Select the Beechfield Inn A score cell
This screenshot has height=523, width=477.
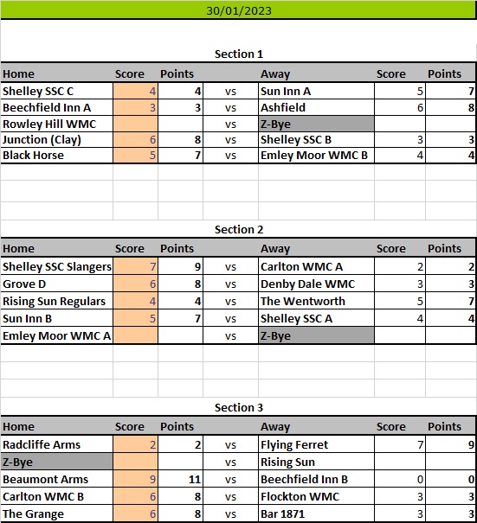click(x=135, y=107)
